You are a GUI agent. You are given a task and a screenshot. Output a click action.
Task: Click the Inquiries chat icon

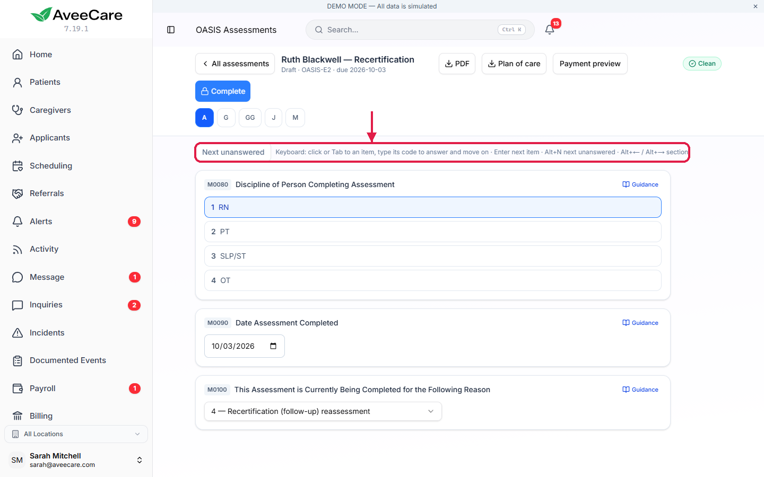pos(18,305)
